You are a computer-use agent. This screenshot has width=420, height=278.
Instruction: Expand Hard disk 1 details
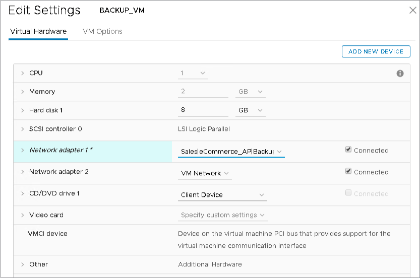(23, 110)
